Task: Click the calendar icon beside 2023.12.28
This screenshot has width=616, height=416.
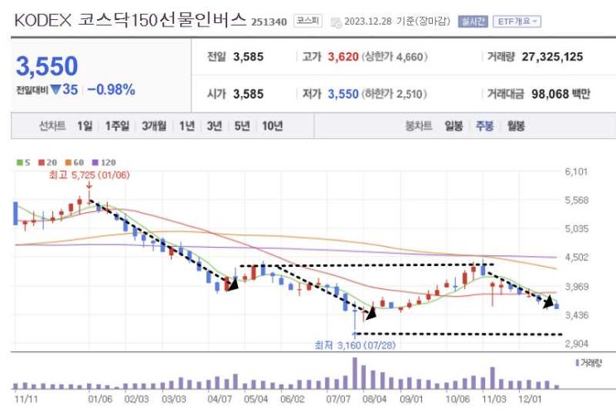Action: point(336,22)
